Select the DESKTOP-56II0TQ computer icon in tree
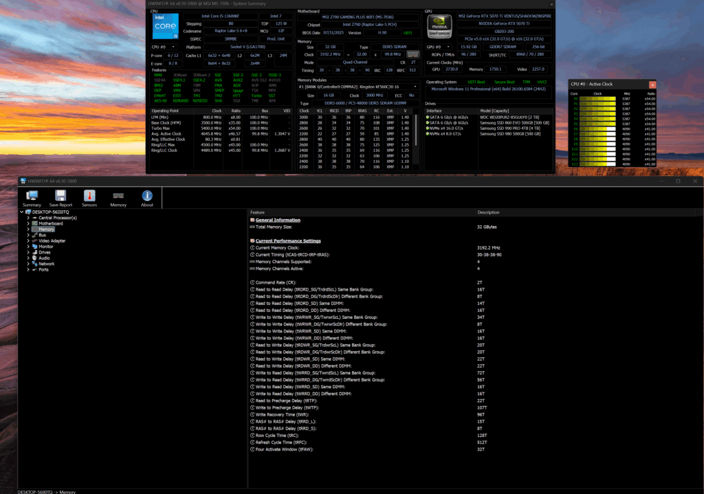This screenshot has width=704, height=494. point(28,212)
